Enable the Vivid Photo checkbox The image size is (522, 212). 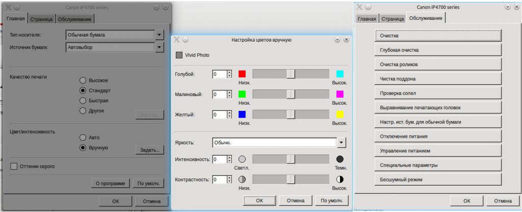179,55
